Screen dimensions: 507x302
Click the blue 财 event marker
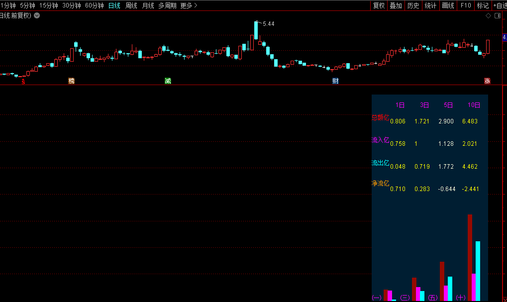click(336, 81)
